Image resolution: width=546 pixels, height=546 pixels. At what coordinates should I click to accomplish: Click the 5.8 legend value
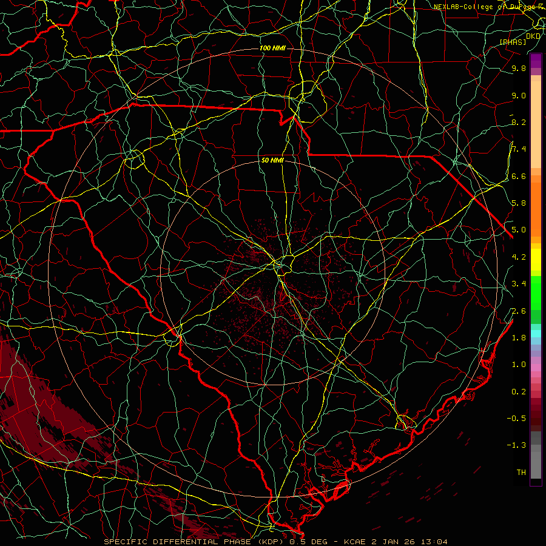tap(519, 203)
